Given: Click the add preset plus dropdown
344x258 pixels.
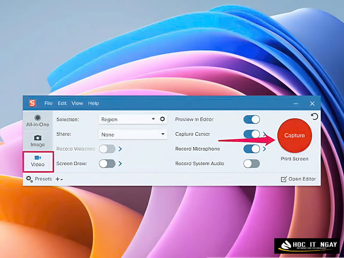Looking at the screenshot, I should point(59,179).
